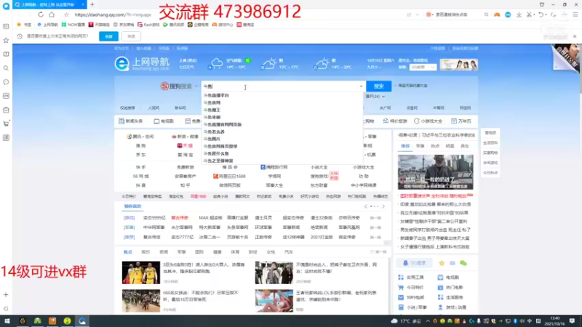
Task: Open a new tab with the plus button
Action: tap(92, 4)
